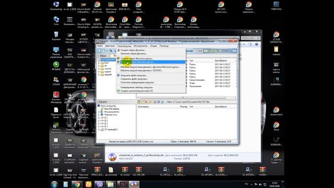Expand the boot folder node

tap(99, 63)
